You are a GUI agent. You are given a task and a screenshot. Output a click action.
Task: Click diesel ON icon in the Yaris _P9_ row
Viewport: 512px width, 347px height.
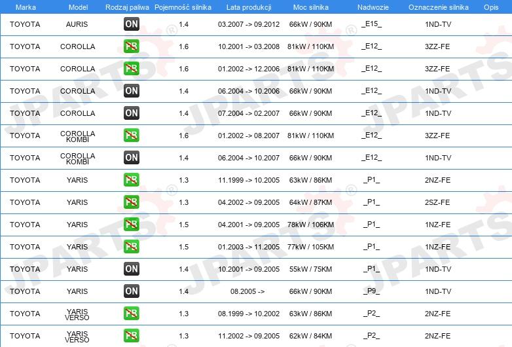[132, 291]
